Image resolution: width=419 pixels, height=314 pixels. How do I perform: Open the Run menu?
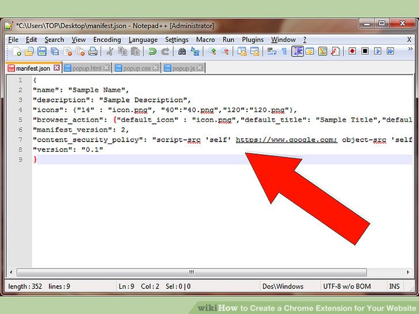228,40
